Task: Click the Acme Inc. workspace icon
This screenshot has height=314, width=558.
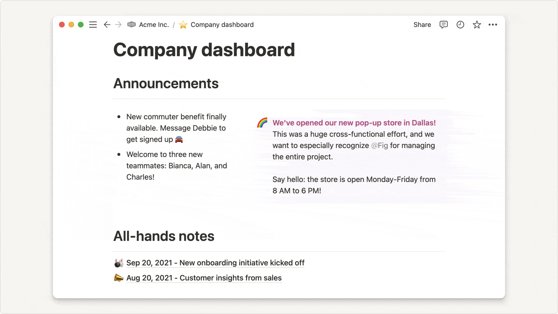Action: 131,24
